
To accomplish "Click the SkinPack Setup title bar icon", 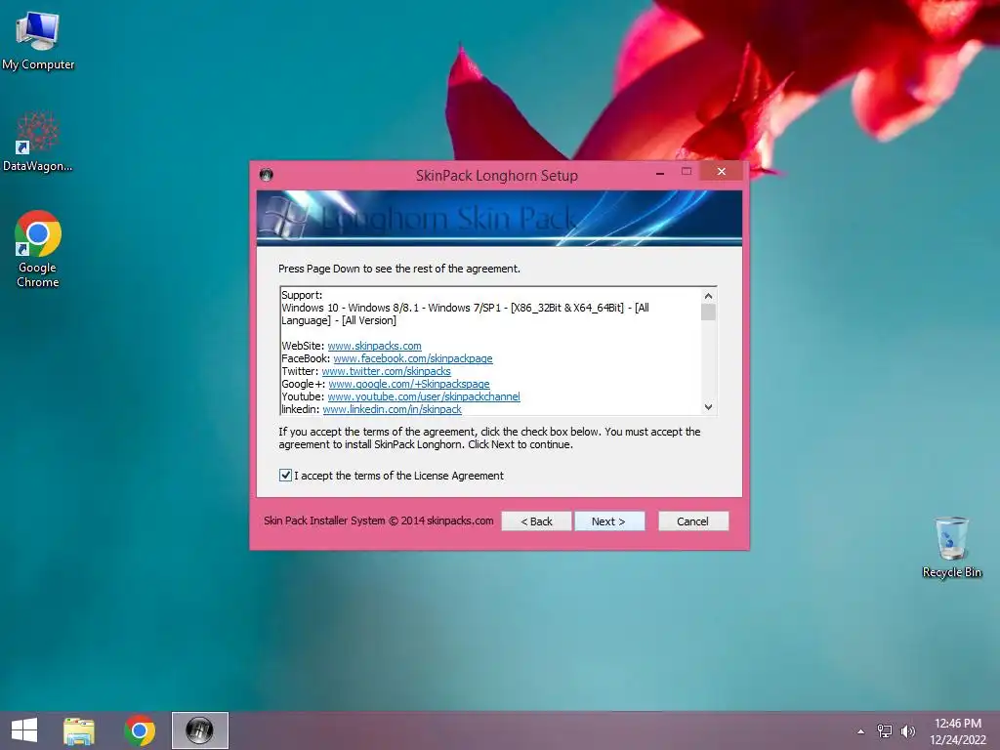I will click(267, 175).
